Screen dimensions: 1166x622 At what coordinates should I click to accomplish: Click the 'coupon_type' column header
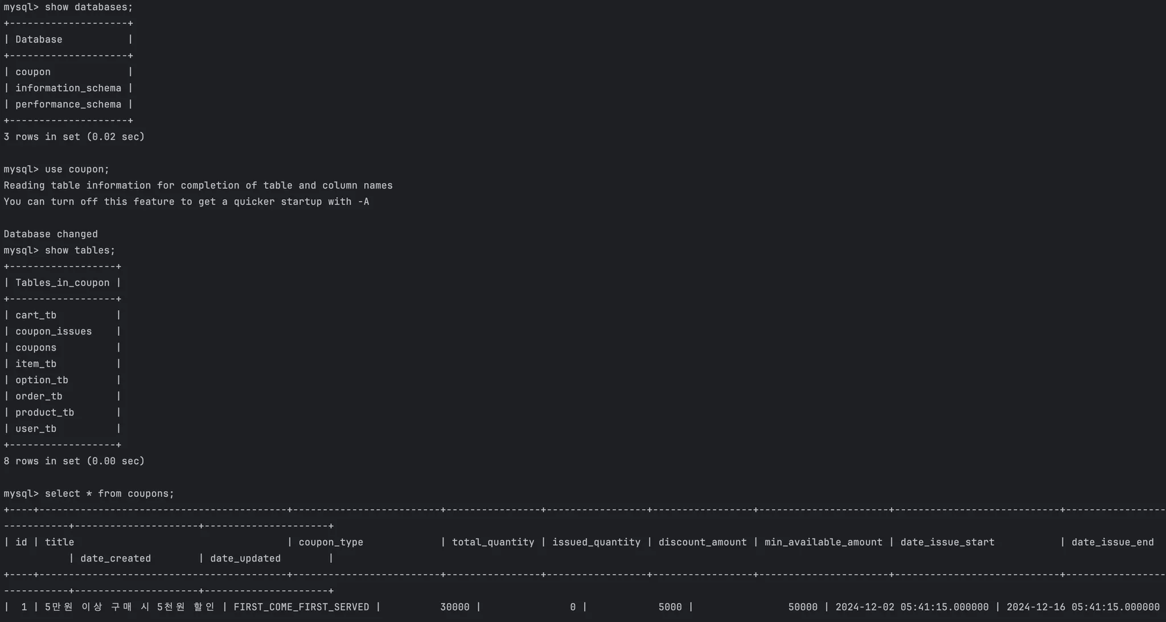[x=331, y=542]
